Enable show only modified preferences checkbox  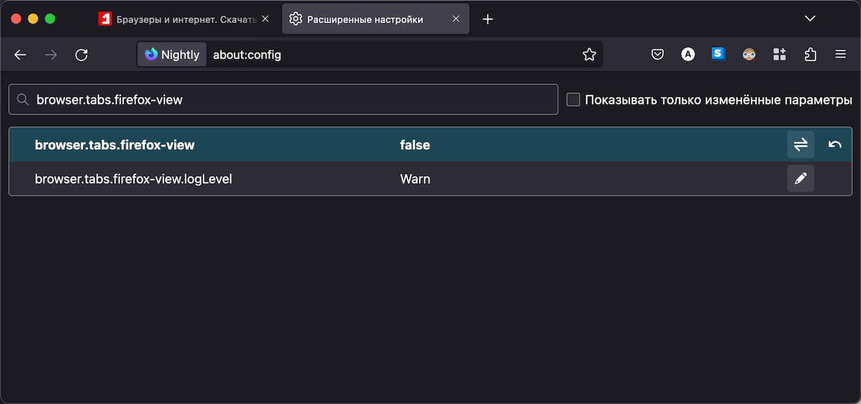(x=573, y=99)
